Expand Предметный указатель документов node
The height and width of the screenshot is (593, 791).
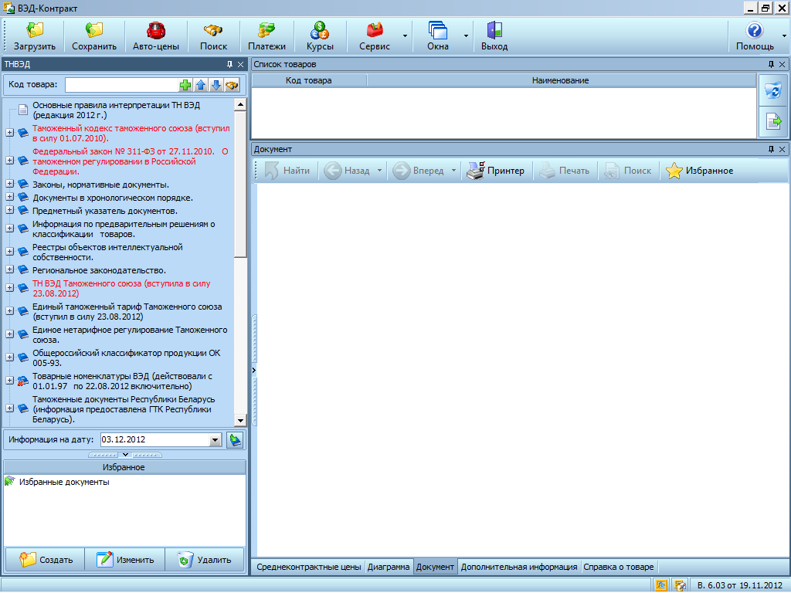(9, 210)
